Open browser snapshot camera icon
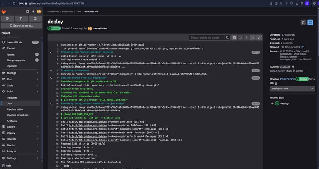319x169 pixels. [x=276, y=3]
